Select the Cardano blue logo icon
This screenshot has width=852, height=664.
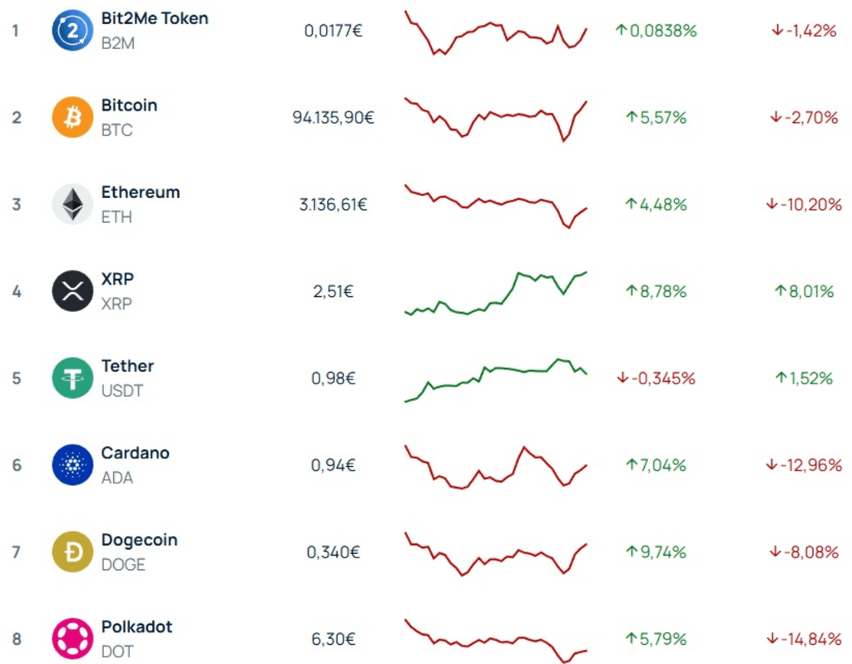(73, 466)
